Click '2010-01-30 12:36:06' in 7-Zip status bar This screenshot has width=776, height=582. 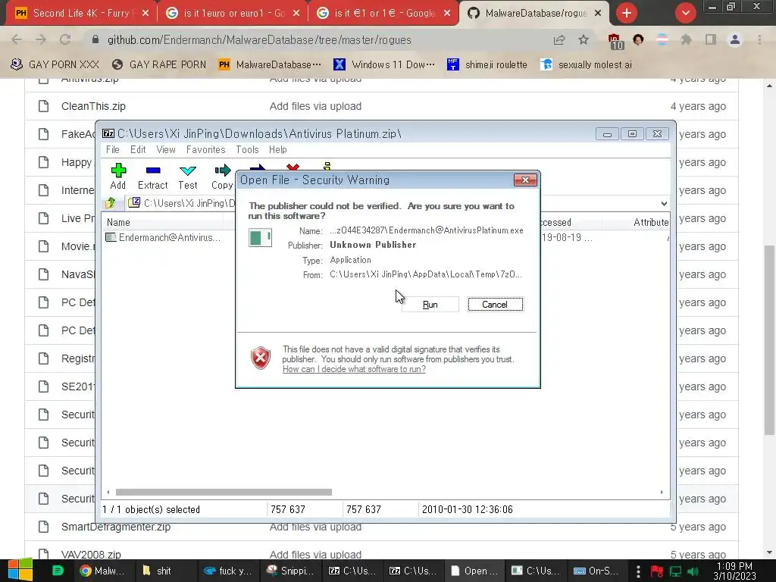coord(467,509)
